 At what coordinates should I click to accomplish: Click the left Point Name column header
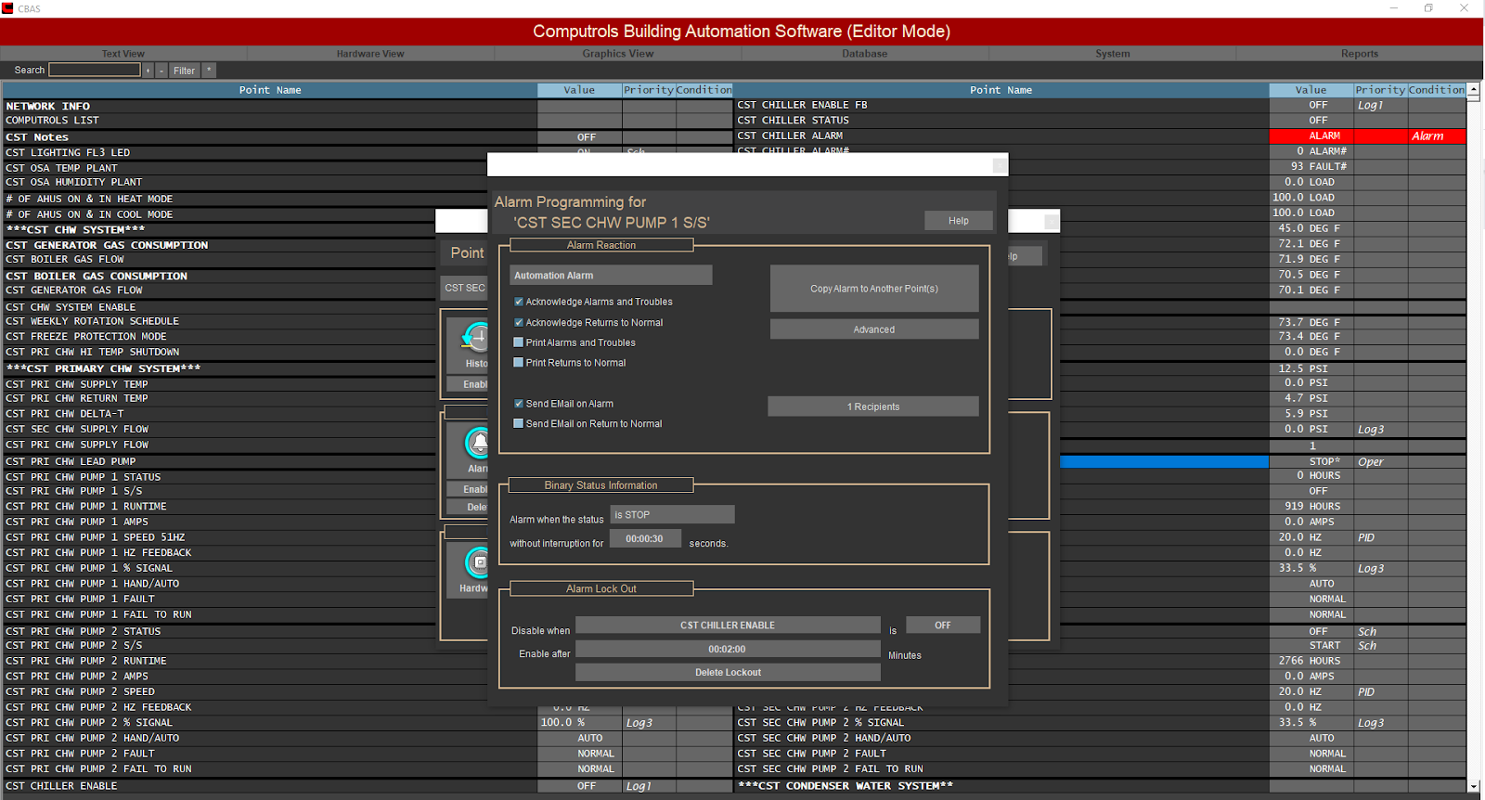pos(270,90)
